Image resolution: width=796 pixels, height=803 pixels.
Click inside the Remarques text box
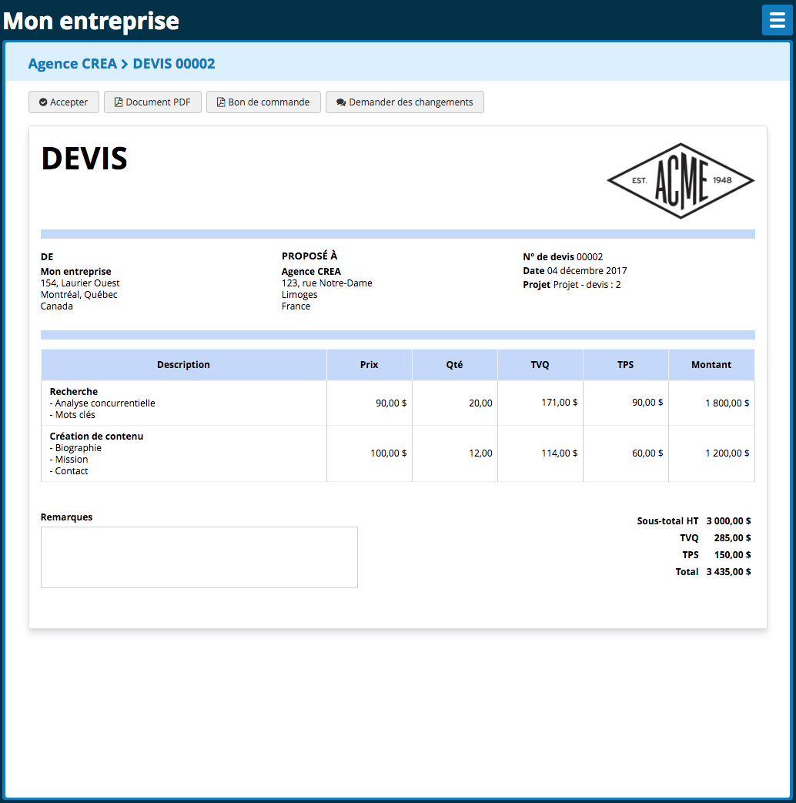coord(199,557)
